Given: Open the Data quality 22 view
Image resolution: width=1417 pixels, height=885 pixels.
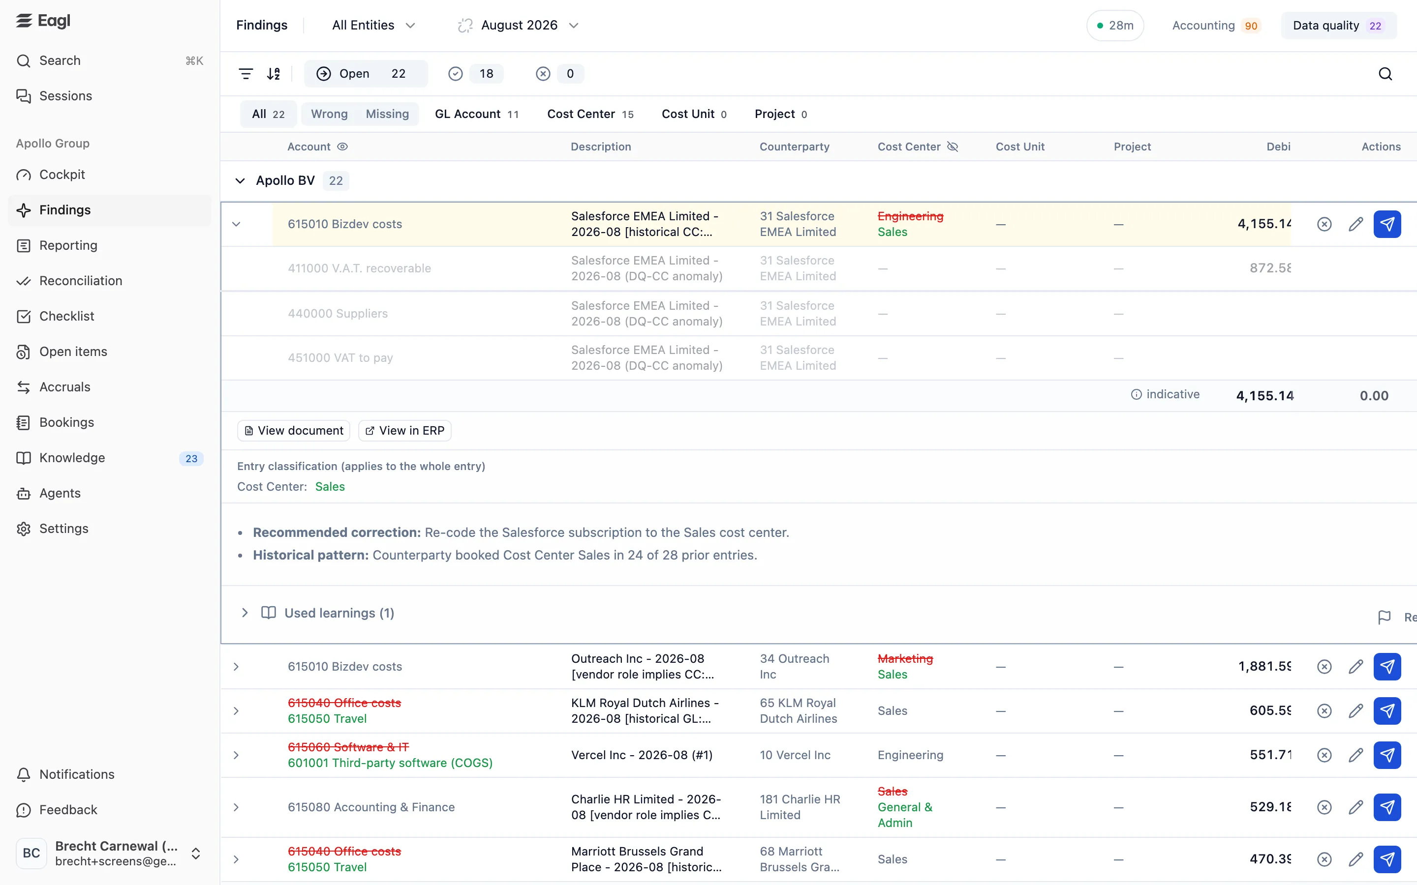Looking at the screenshot, I should (x=1339, y=25).
